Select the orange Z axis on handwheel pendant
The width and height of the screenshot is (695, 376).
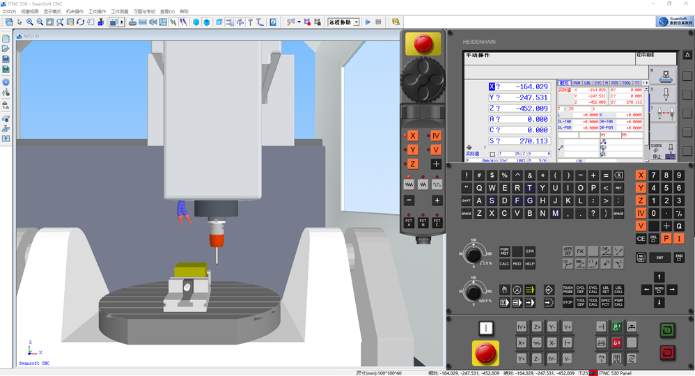[413, 164]
